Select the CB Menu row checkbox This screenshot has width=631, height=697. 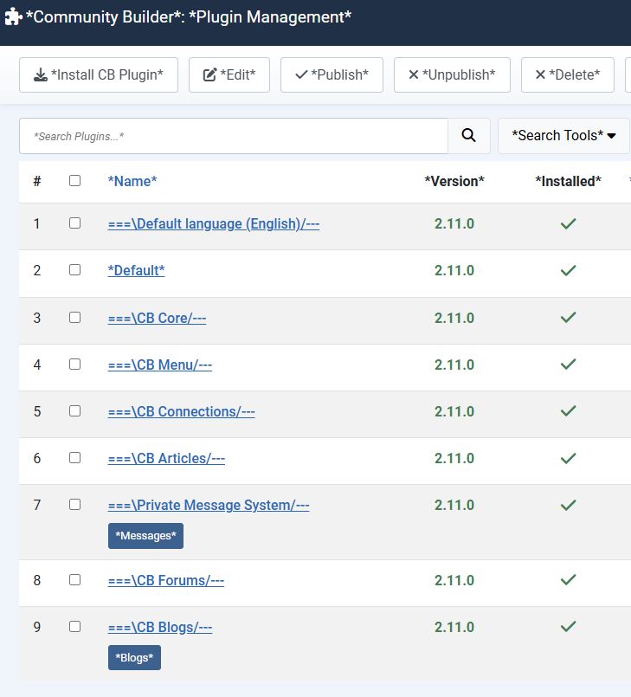(74, 365)
